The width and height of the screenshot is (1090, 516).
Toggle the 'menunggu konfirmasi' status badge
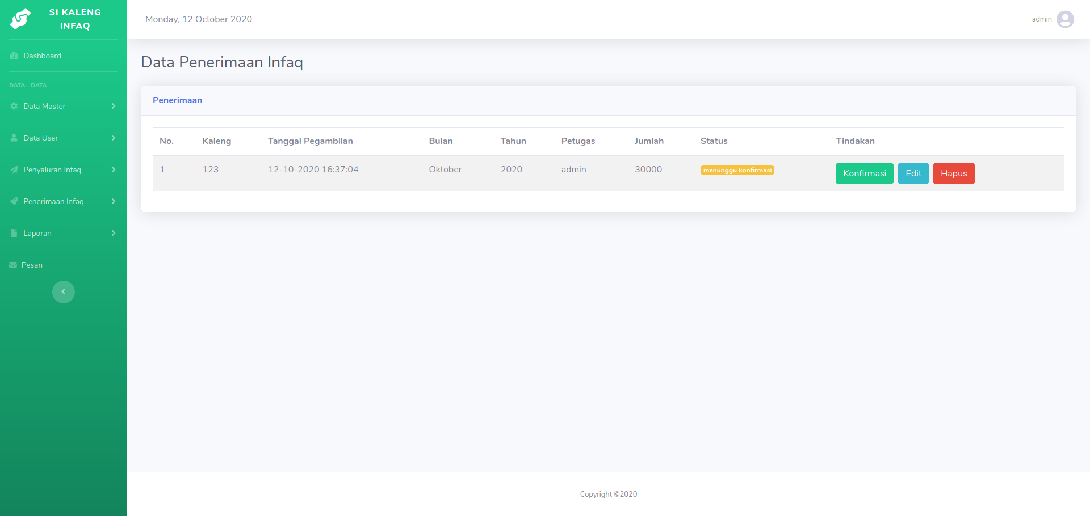click(x=737, y=170)
